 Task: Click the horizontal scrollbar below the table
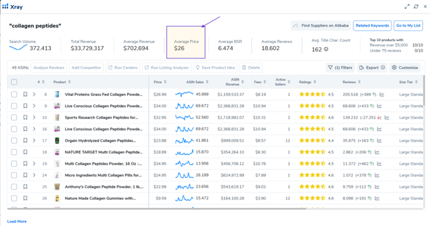pyautogui.click(x=156, y=208)
